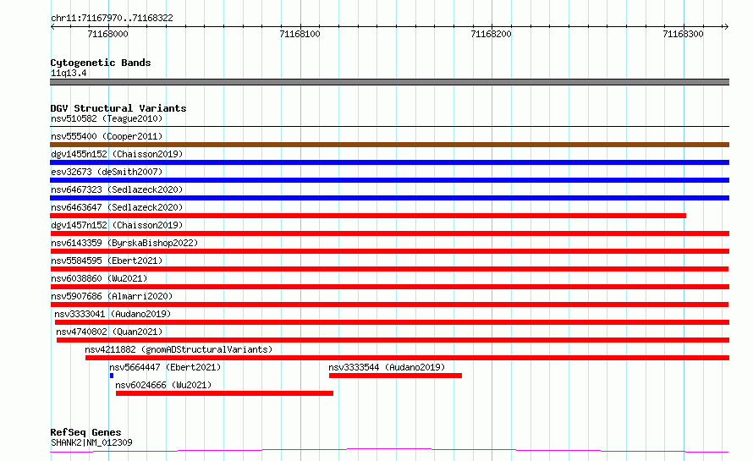753x461 pixels.
Task: Click the dgv1455n152 (Chaisson2019) label
Action: click(x=117, y=154)
